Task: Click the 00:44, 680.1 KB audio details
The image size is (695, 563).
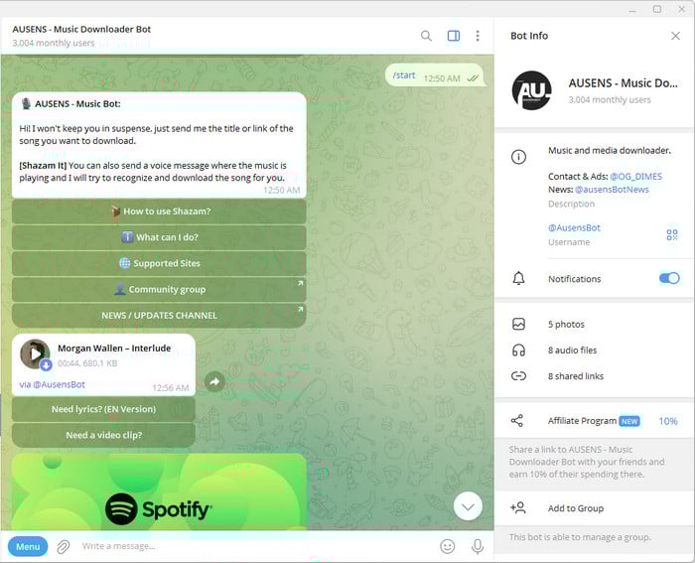Action: (x=87, y=363)
